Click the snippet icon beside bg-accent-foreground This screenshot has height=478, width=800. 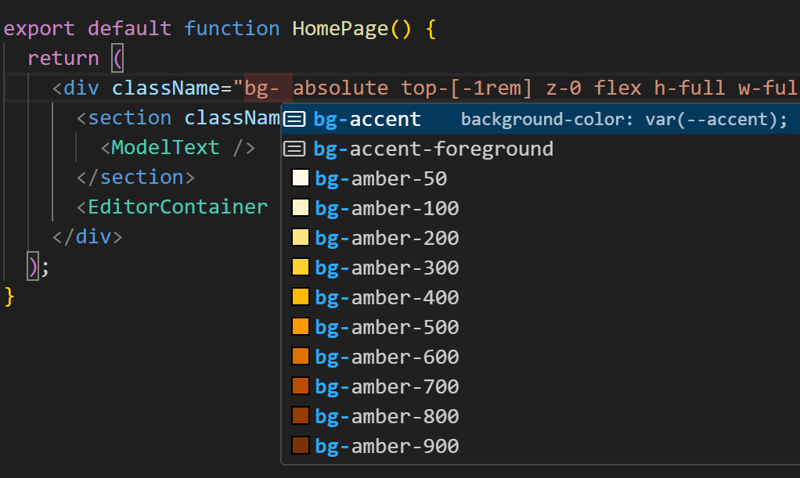coord(294,149)
